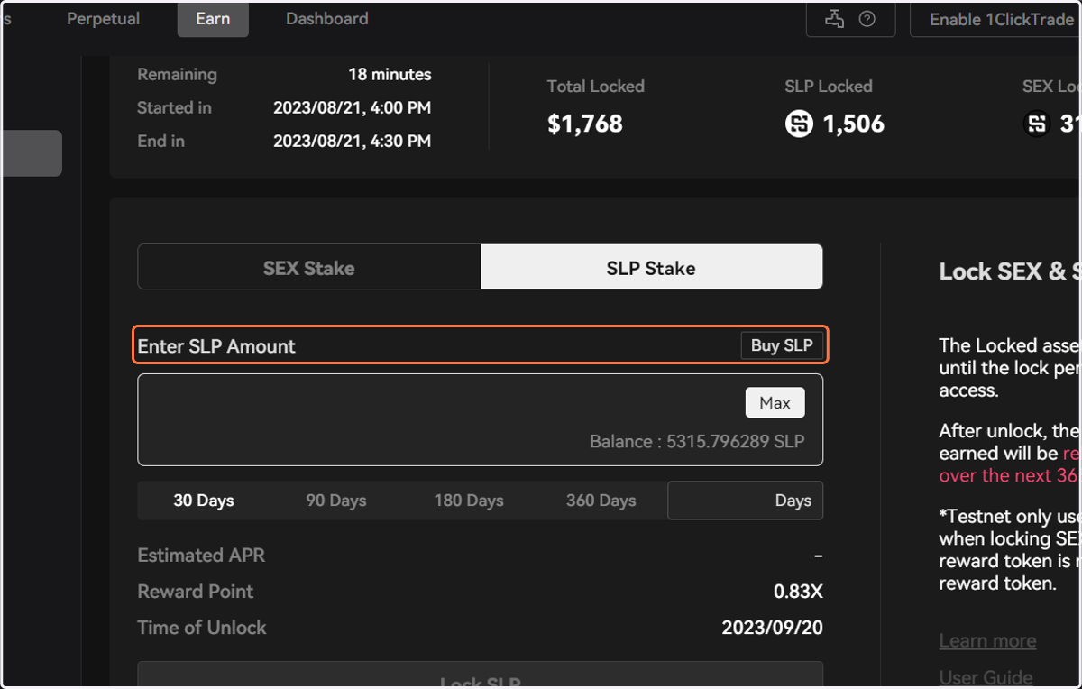This screenshot has height=689, width=1082.
Task: Select 90 Days lock period
Action: point(336,501)
